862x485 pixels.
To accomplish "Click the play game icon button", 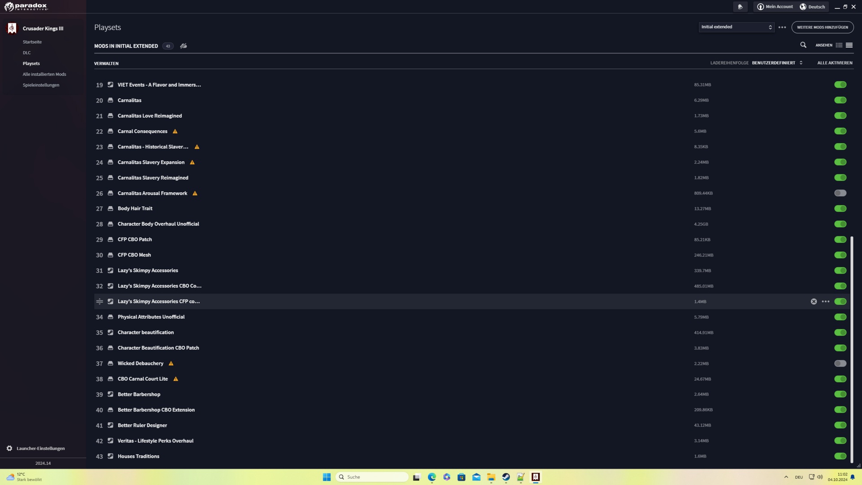I will [x=740, y=7].
